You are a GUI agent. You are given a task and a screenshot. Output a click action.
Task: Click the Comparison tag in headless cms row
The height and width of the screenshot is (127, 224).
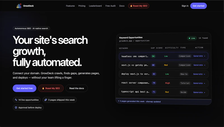[x=185, y=56]
